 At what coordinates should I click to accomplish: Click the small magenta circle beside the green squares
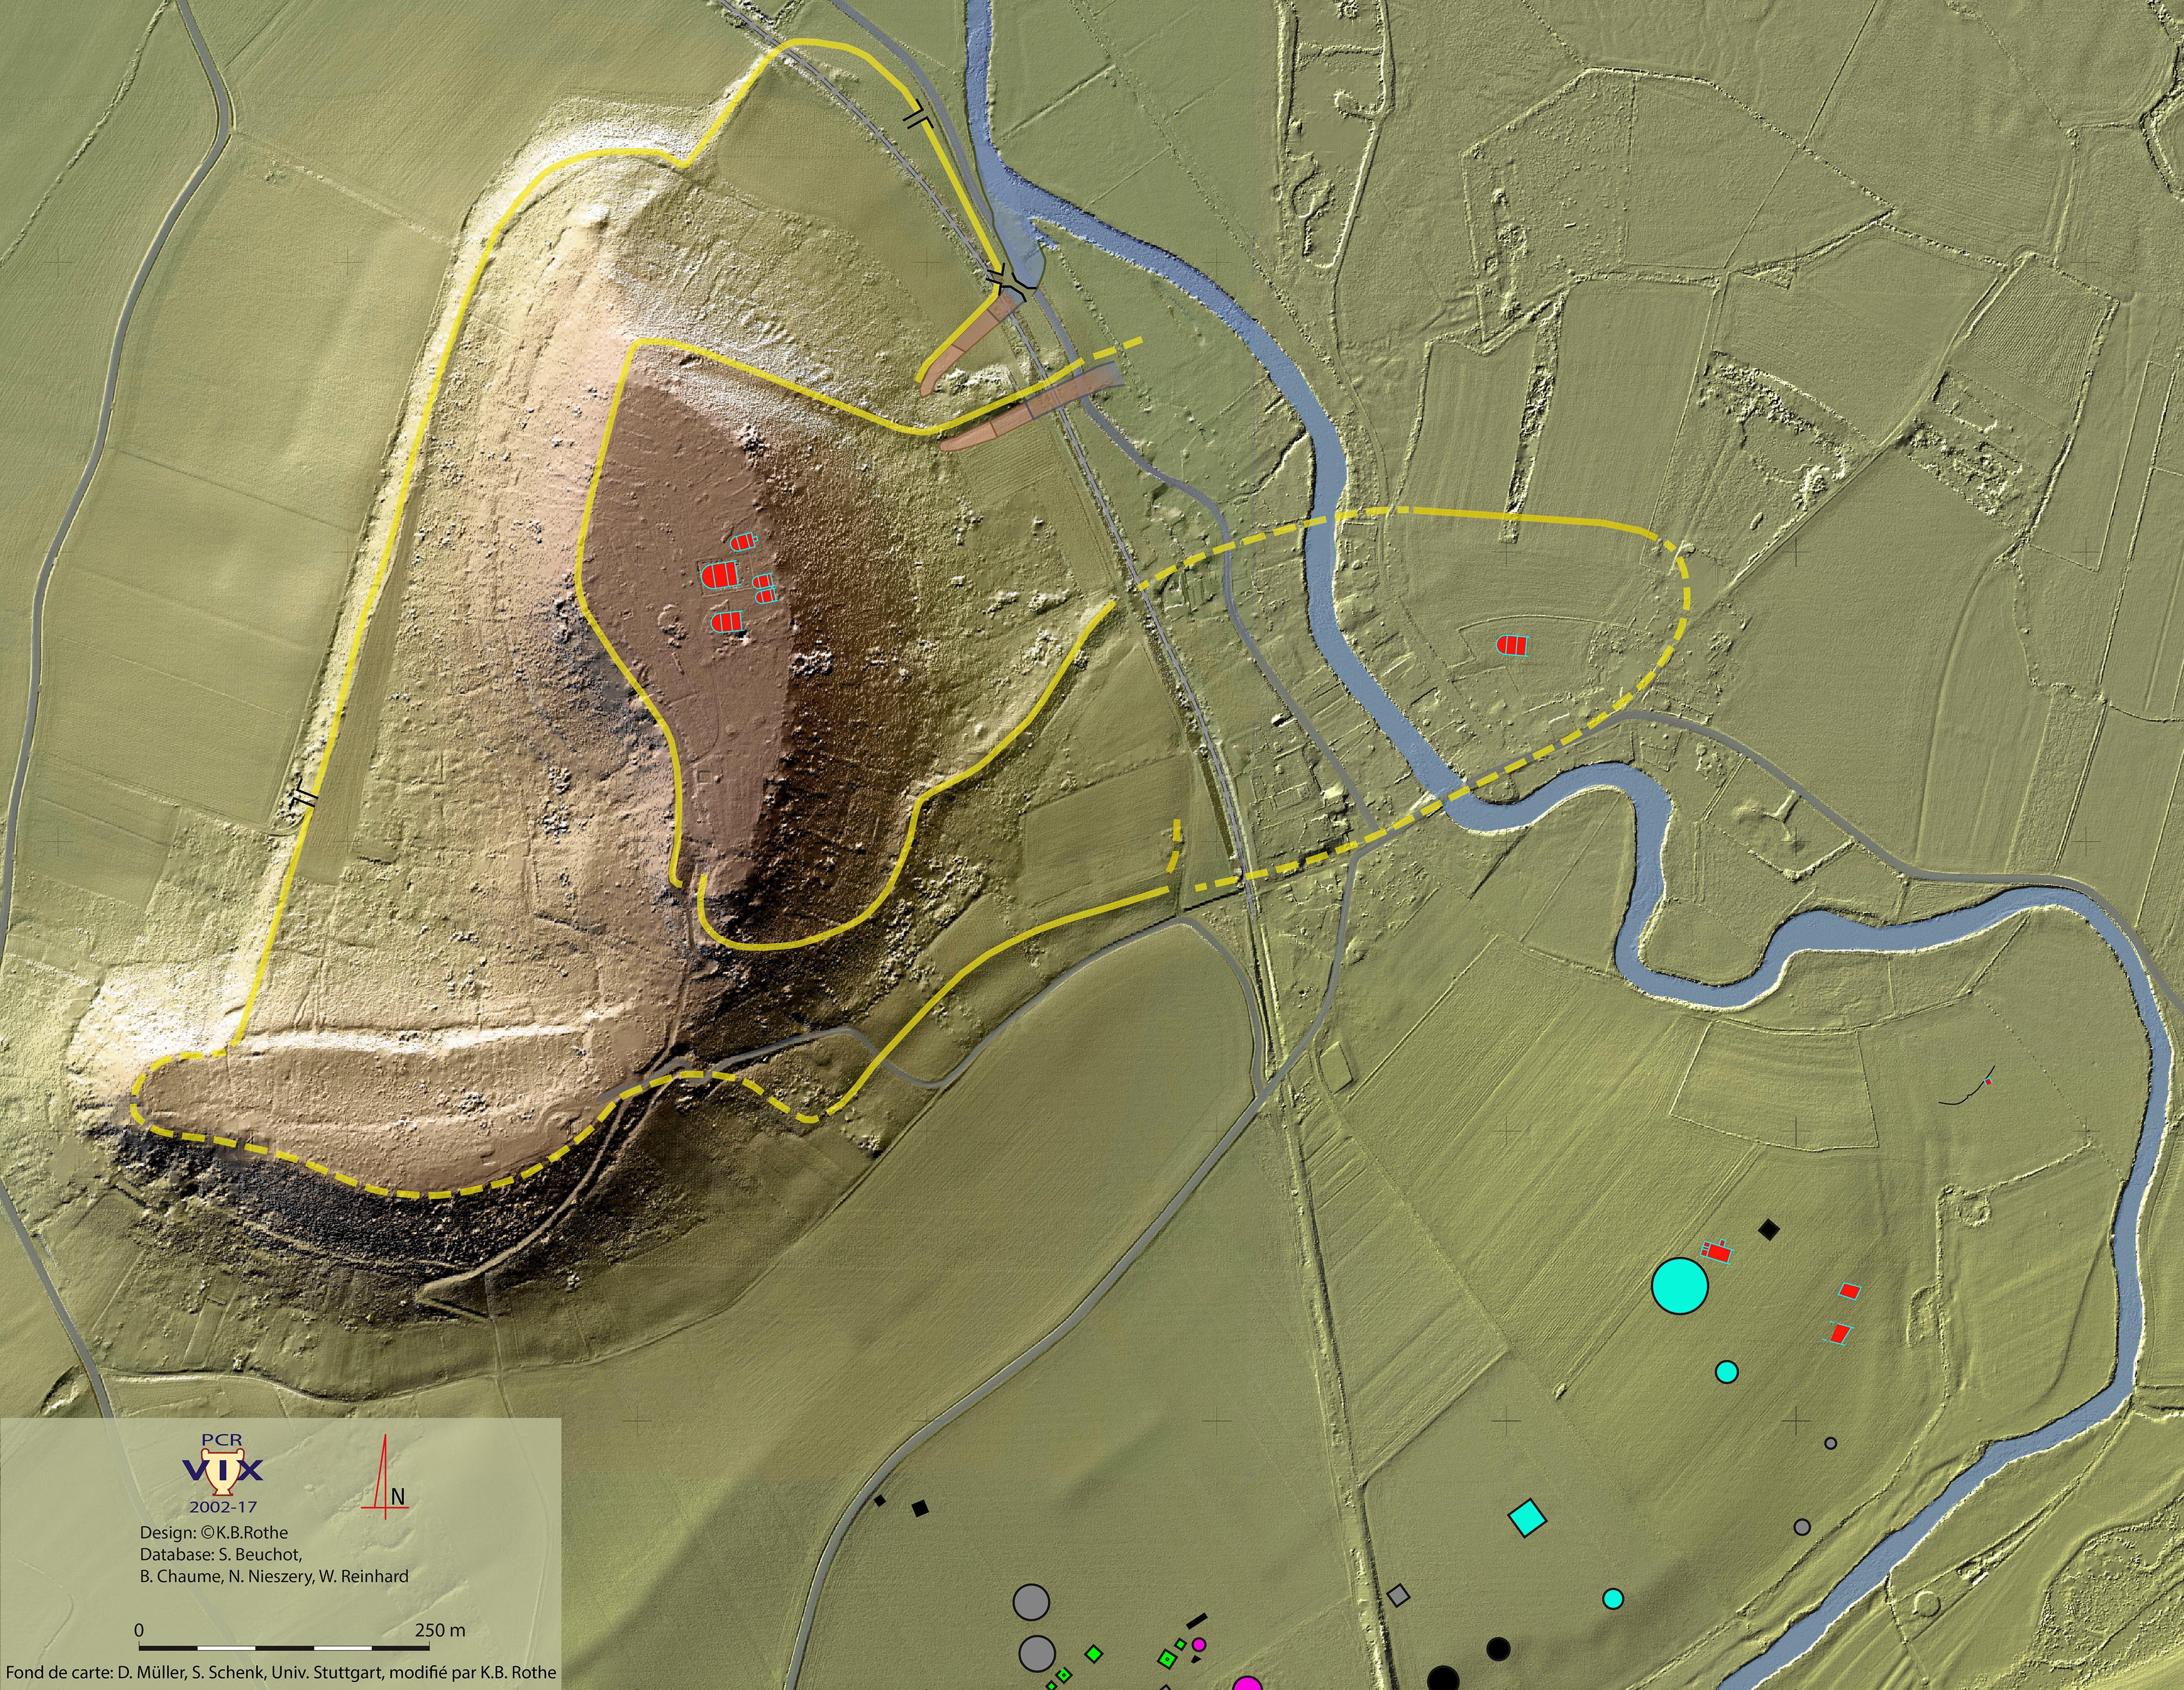[x=1200, y=1644]
